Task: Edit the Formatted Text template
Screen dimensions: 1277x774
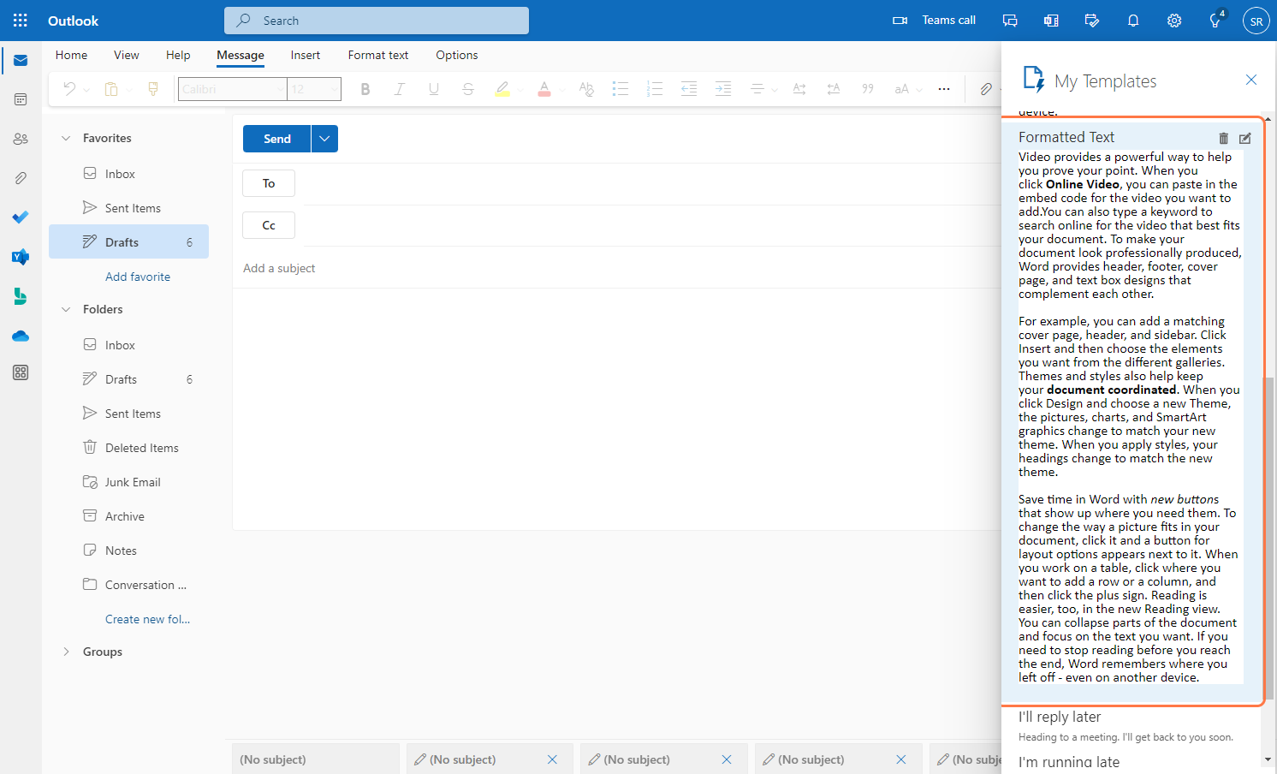Action: pyautogui.click(x=1245, y=138)
